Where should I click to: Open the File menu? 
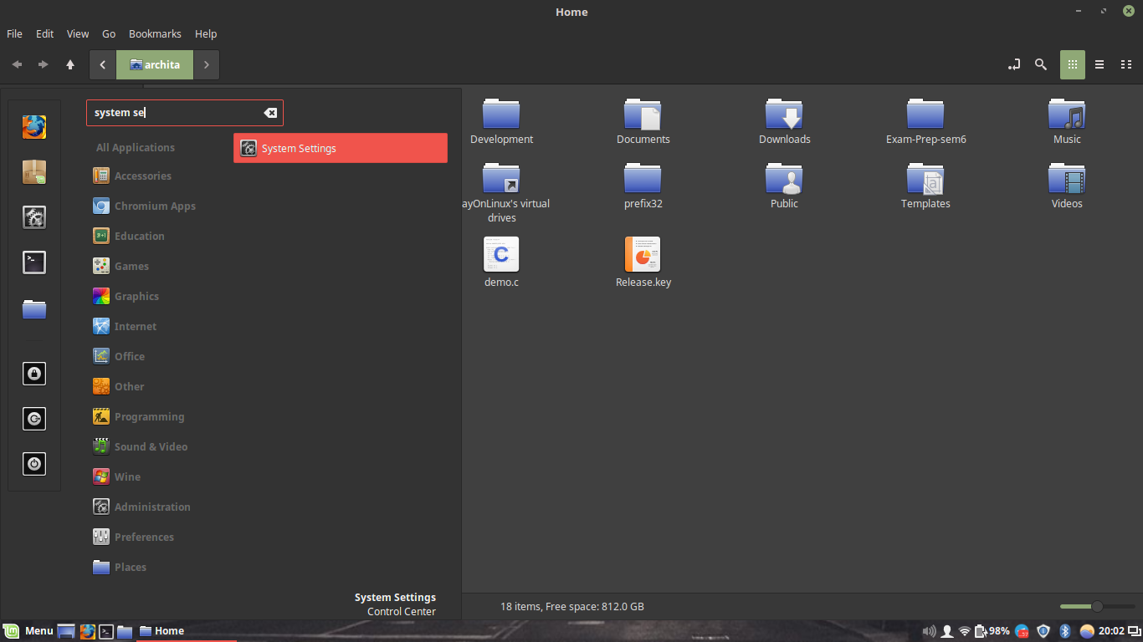[13, 33]
